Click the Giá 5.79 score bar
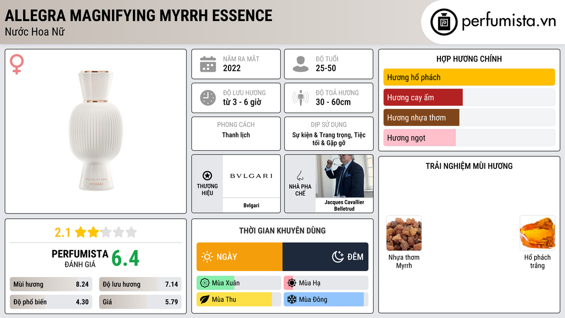The image size is (565, 318). 141,302
